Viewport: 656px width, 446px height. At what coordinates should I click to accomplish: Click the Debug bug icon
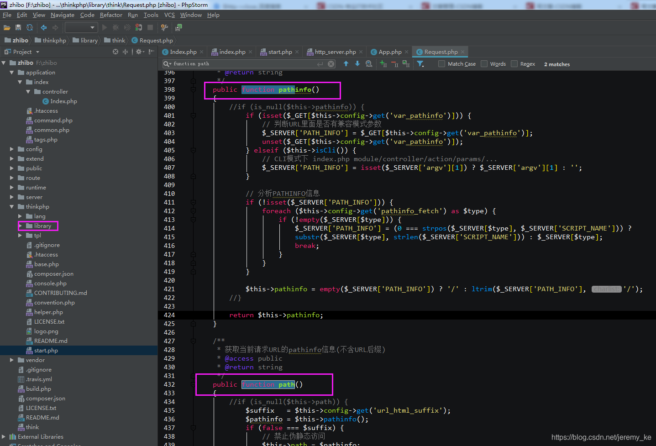click(116, 27)
